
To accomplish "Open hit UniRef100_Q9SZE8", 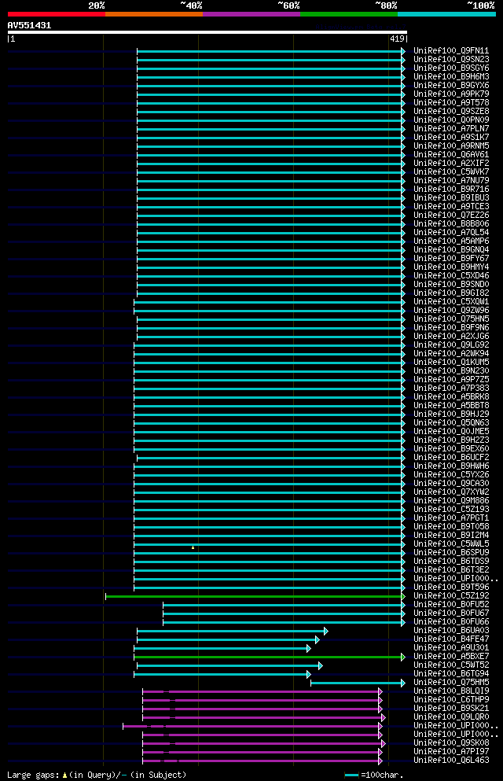I will (x=451, y=112).
